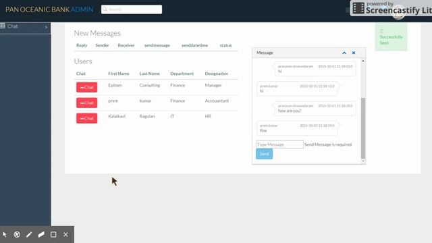Start chat with prem kumar
Screen dimensions: 432x243
tap(87, 103)
